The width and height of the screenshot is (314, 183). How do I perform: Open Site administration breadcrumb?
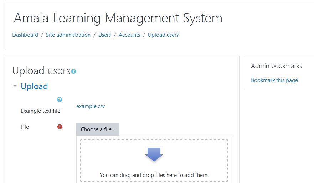coord(68,35)
